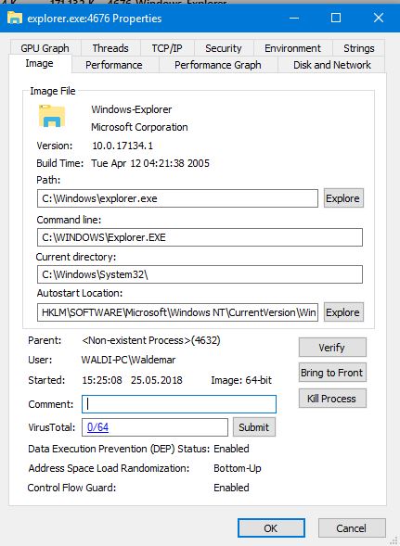
Task: Click the Microsoft Corporation company text
Action: coord(139,127)
